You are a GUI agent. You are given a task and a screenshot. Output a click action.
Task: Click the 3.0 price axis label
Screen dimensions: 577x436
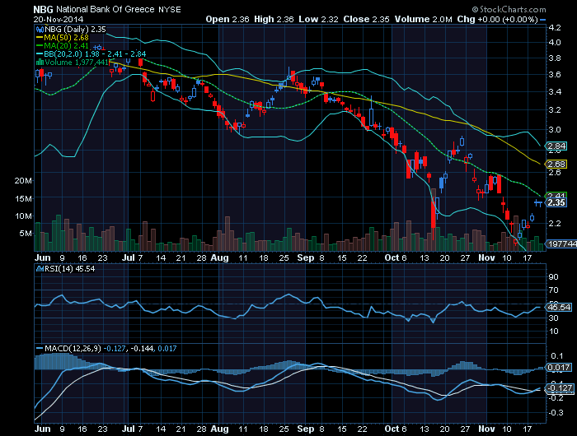point(555,130)
